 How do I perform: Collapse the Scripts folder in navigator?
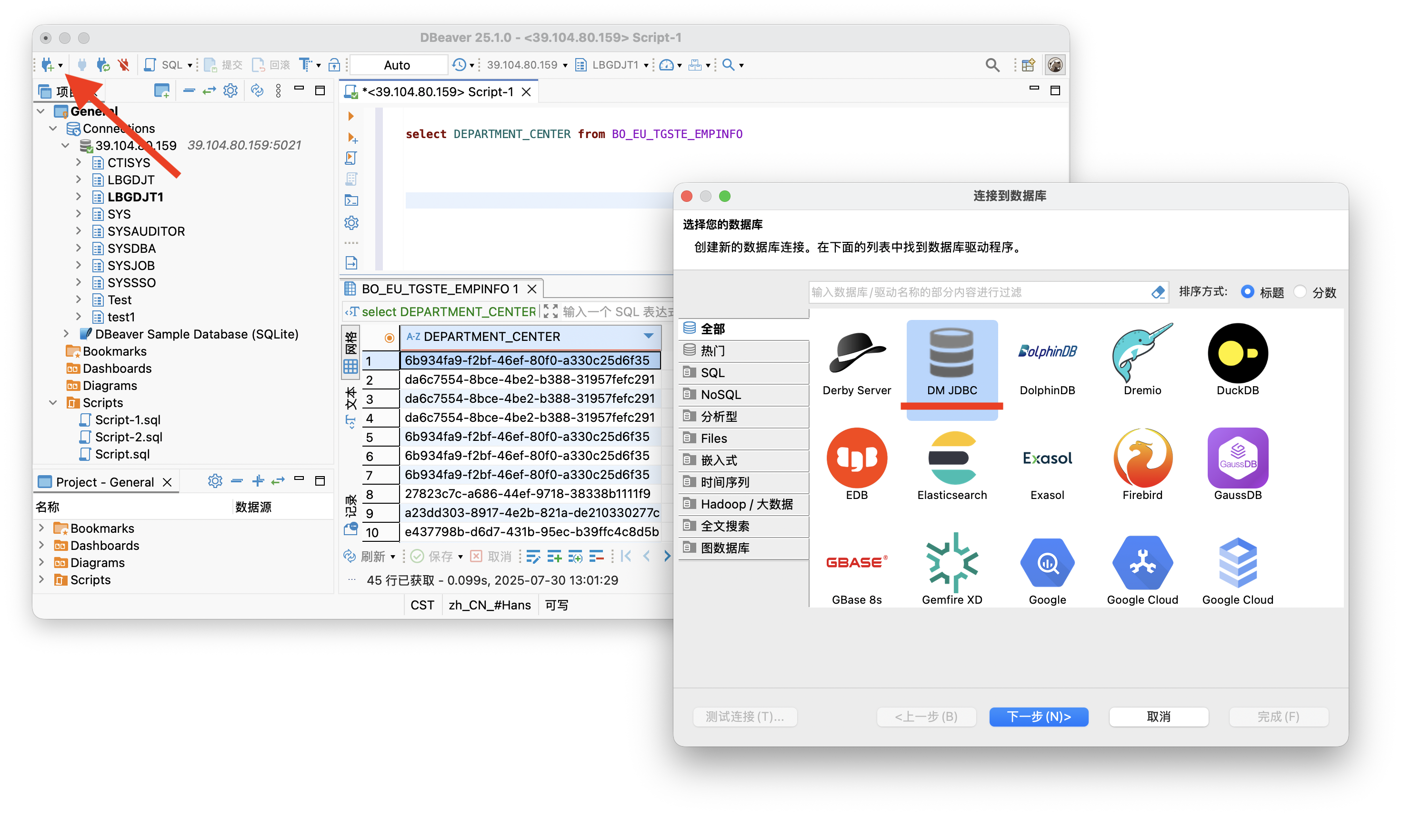pyautogui.click(x=53, y=402)
